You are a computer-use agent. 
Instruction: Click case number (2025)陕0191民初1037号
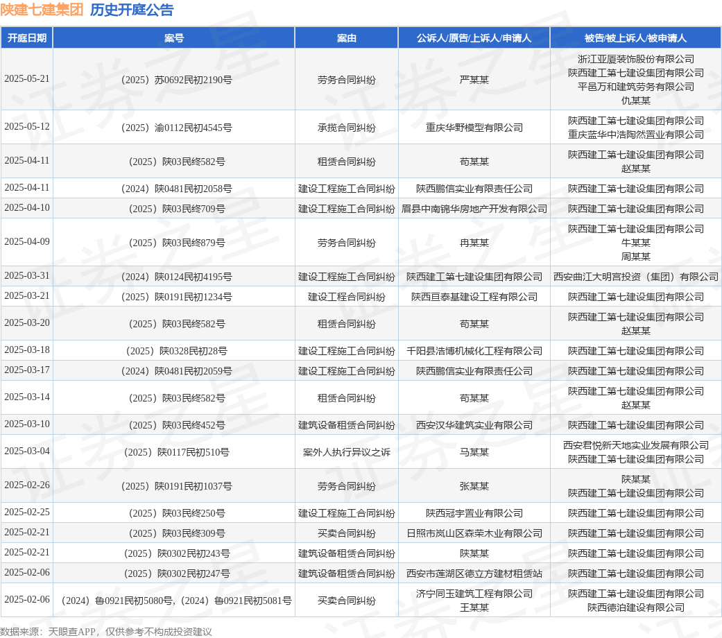[x=176, y=486]
